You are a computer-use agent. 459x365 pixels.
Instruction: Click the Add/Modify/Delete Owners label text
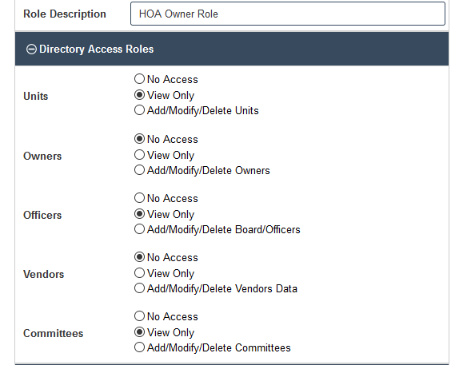point(209,170)
